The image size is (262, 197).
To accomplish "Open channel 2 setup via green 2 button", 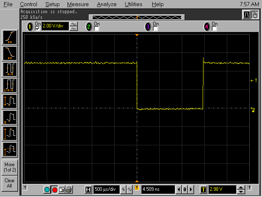I will click(89, 27).
